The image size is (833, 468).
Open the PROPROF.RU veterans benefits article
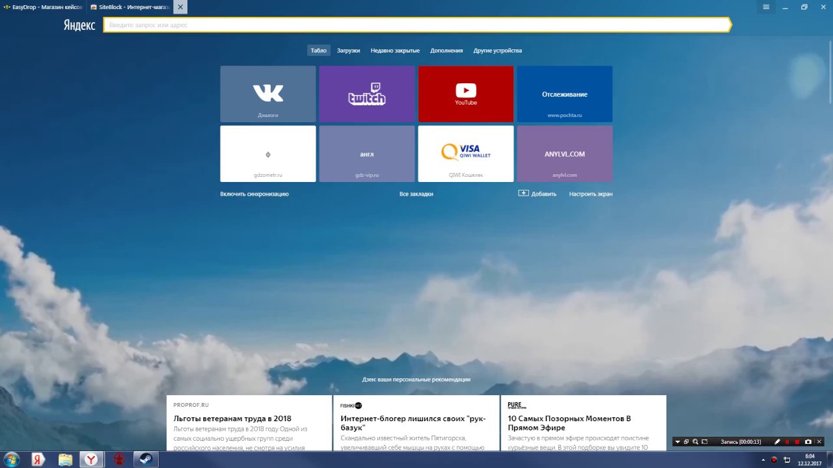pos(249,423)
